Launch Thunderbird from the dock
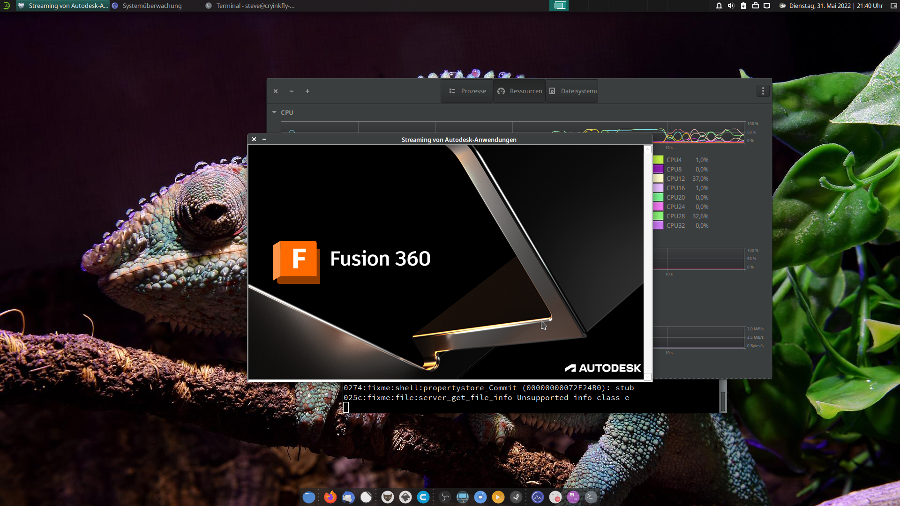The height and width of the screenshot is (506, 900). pos(349,497)
